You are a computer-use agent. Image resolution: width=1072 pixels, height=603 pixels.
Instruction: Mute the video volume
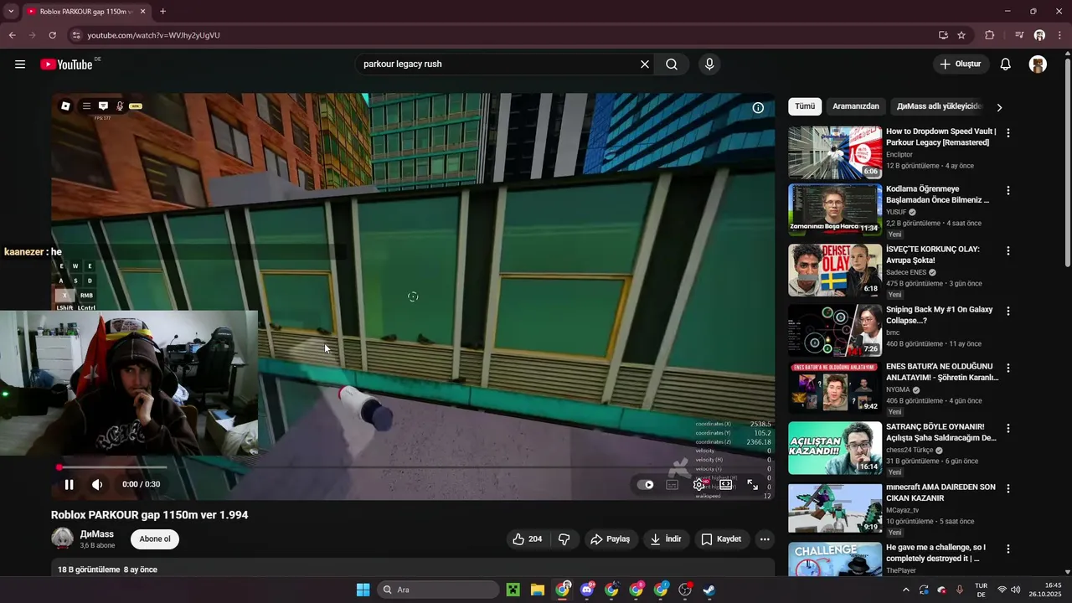coord(97,484)
